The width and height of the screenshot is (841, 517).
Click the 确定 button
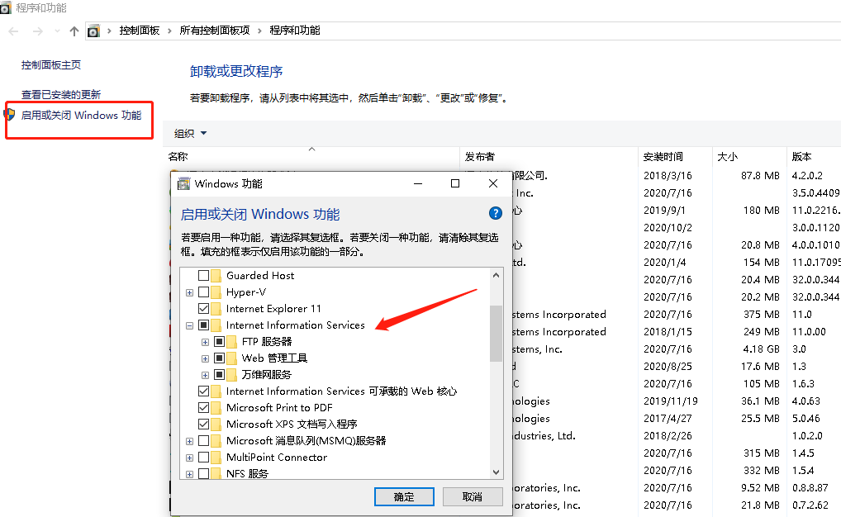pyautogui.click(x=404, y=496)
